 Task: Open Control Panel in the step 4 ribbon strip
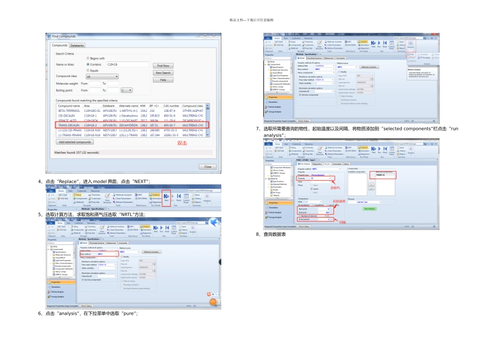tap(186, 198)
